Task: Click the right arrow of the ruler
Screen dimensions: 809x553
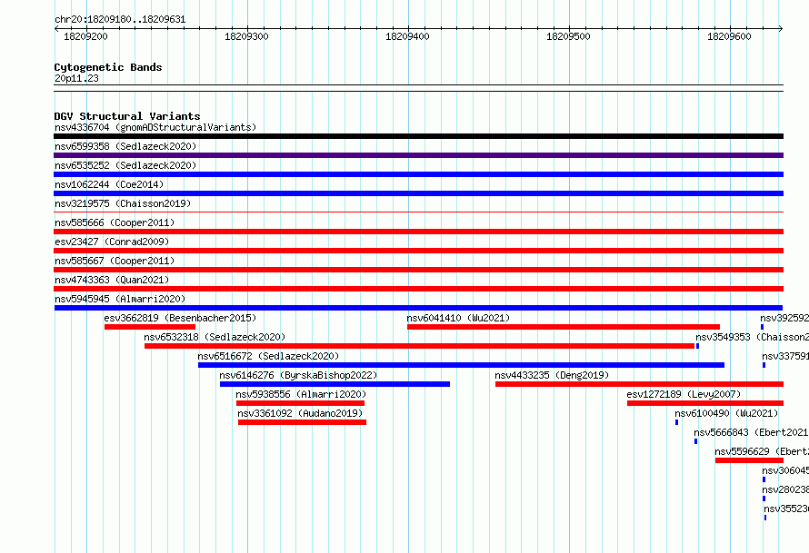Action: (x=781, y=28)
